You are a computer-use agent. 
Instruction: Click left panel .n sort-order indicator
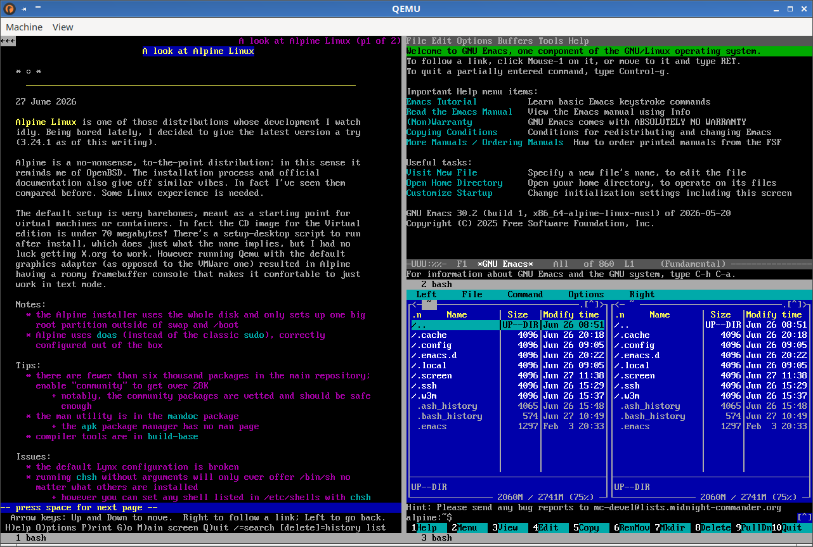pyautogui.click(x=417, y=315)
